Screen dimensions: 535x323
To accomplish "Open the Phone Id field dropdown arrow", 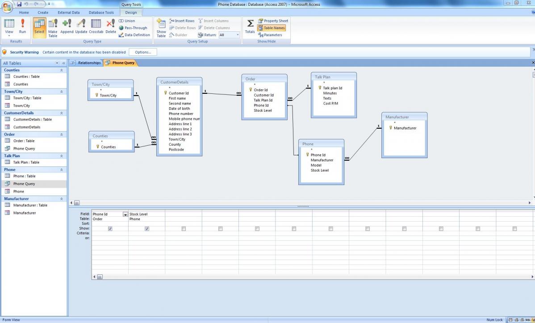I will tap(125, 214).
